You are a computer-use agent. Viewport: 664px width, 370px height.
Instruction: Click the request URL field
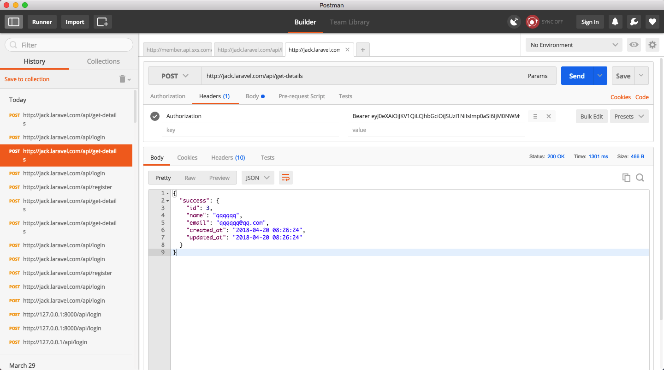tap(360, 76)
